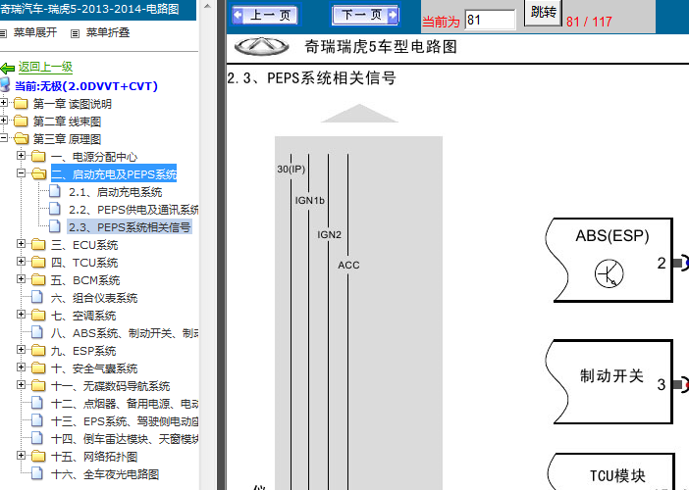
Task: Click the 跳转 jump button
Action: tap(543, 13)
